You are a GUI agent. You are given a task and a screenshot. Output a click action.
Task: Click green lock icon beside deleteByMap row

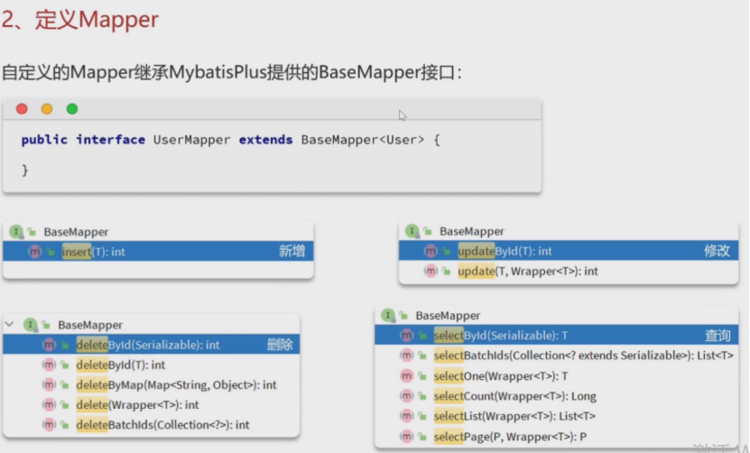click(65, 385)
